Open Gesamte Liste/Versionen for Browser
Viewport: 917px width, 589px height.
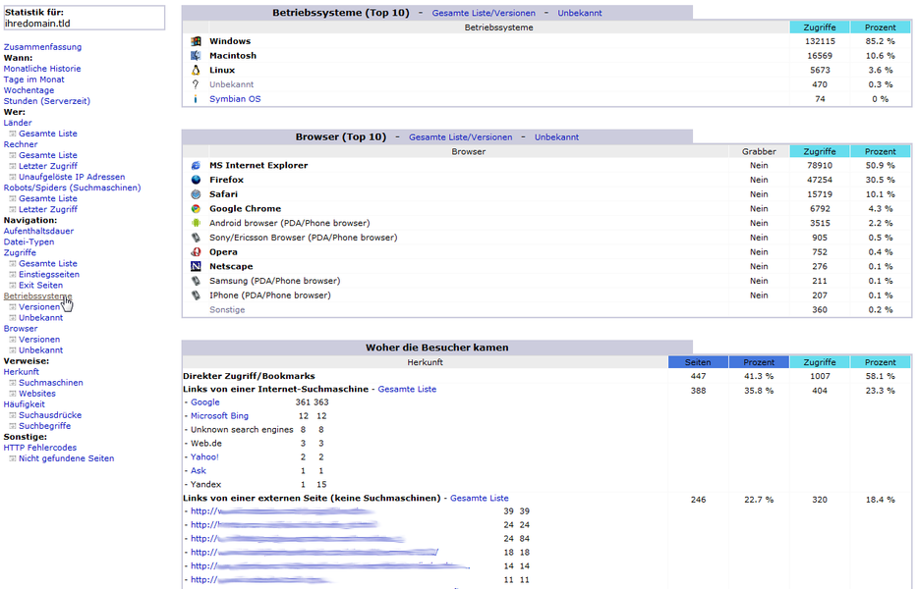(460, 137)
